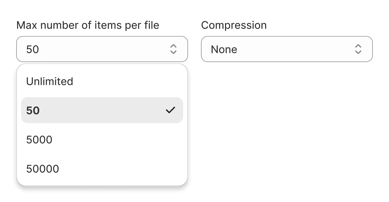
Task: Select the "5000" option in the list
Action: click(39, 140)
